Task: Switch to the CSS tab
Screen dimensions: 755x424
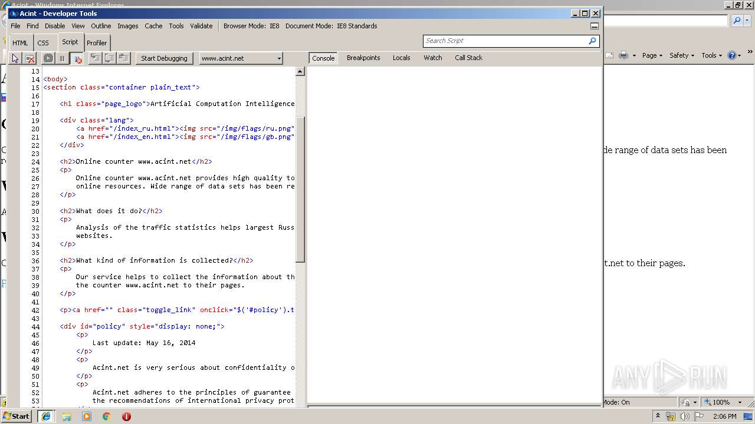Action: tap(43, 43)
